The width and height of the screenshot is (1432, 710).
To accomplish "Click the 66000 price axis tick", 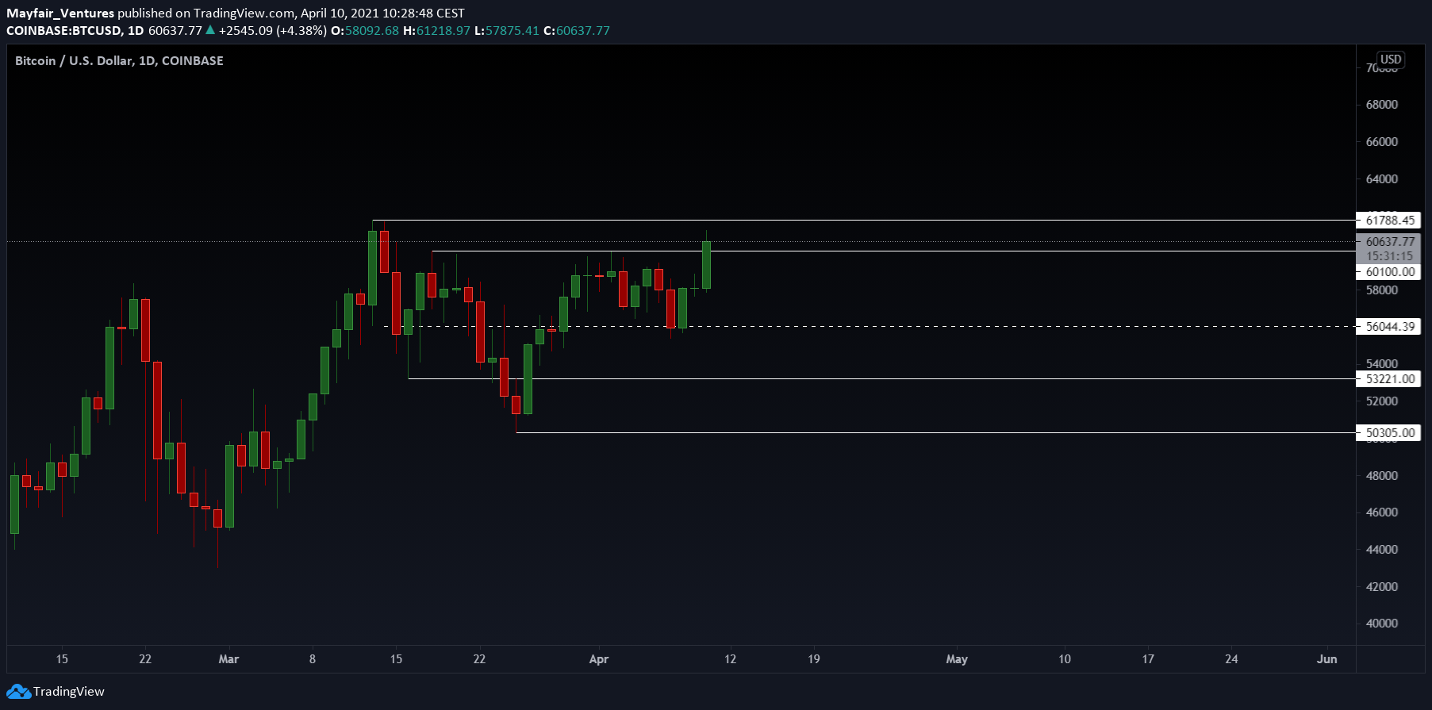I will [1381, 142].
